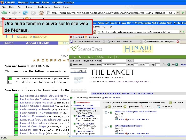Collapse the Volumes 371 - 372 (2008) tree
The width and height of the screenshot is (186, 140).
(x=72, y=106)
